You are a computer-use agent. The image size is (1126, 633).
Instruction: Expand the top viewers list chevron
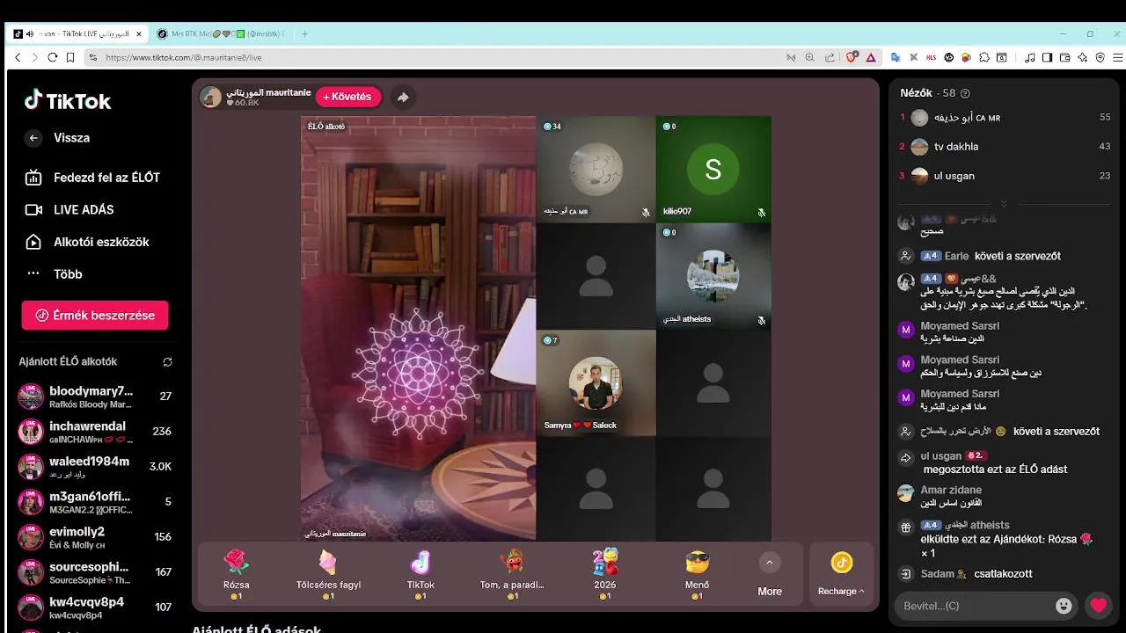pyautogui.click(x=1004, y=203)
